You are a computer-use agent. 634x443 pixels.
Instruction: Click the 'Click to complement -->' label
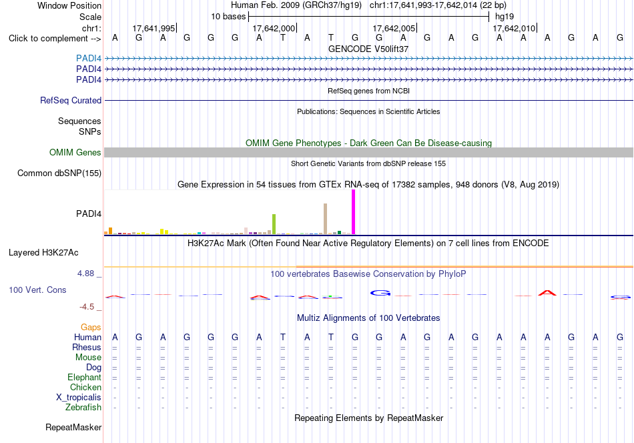point(55,39)
